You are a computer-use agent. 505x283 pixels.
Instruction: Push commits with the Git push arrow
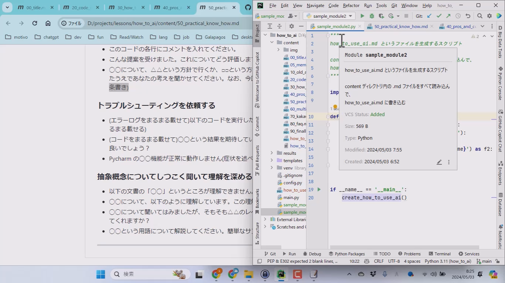point(448,16)
